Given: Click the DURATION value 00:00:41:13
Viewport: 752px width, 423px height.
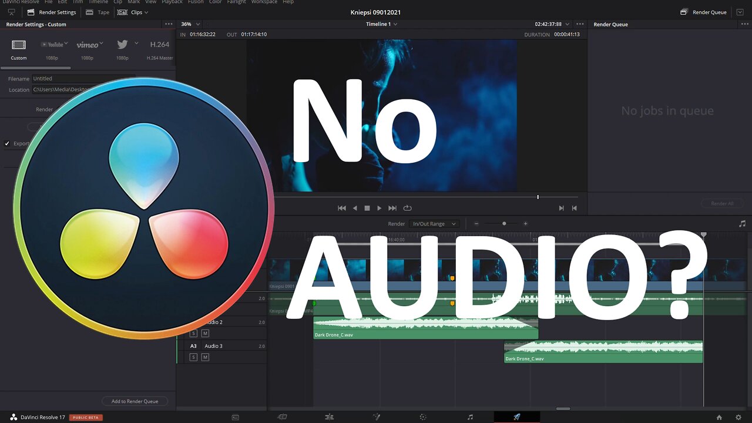Looking at the screenshot, I should point(566,34).
